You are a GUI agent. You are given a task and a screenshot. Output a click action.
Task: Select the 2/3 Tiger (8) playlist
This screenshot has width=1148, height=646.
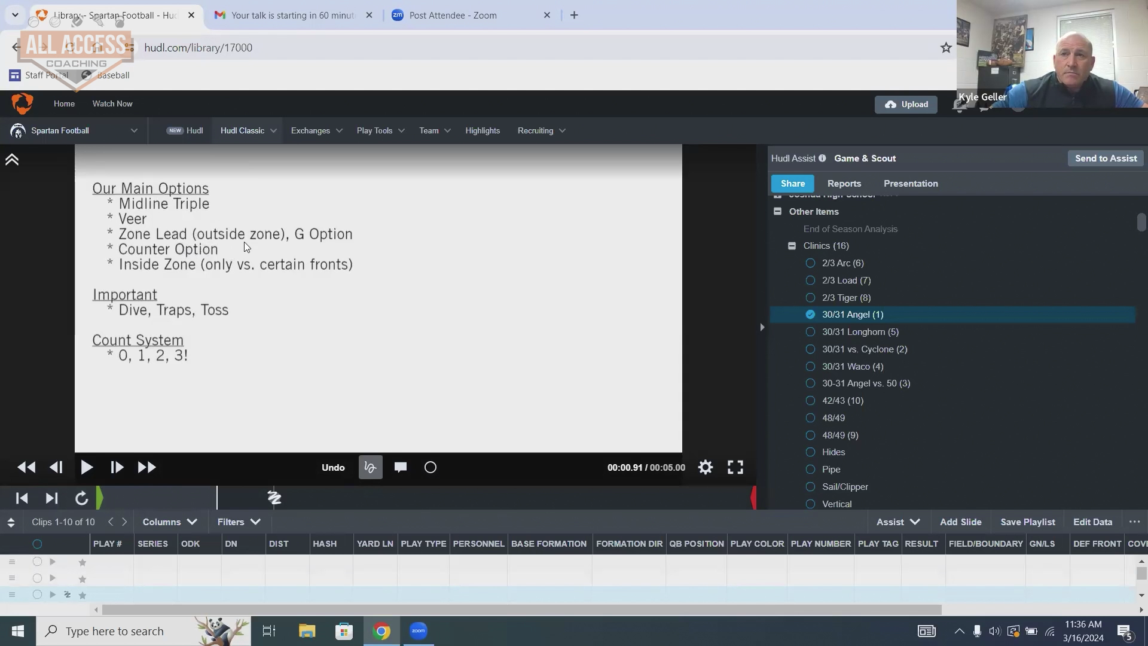coord(810,298)
